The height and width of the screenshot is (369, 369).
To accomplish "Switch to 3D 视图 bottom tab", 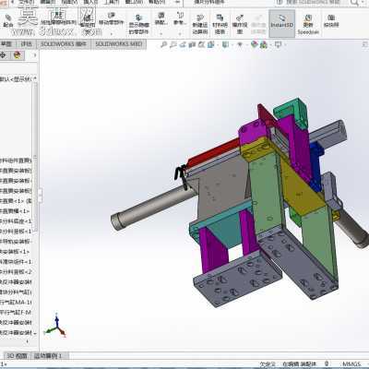I will (17, 356).
